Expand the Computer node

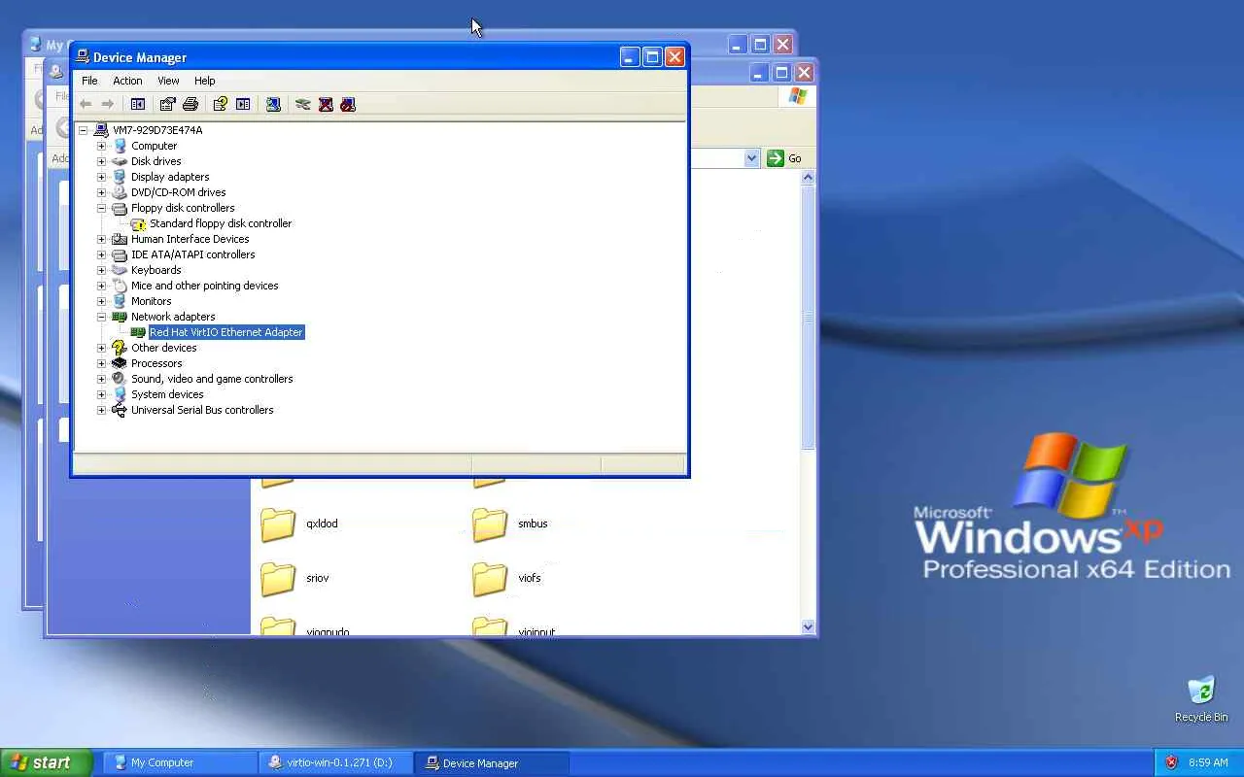[x=101, y=146]
